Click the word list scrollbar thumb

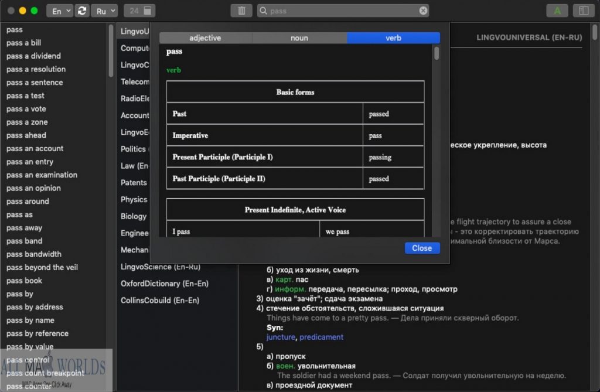[111, 50]
